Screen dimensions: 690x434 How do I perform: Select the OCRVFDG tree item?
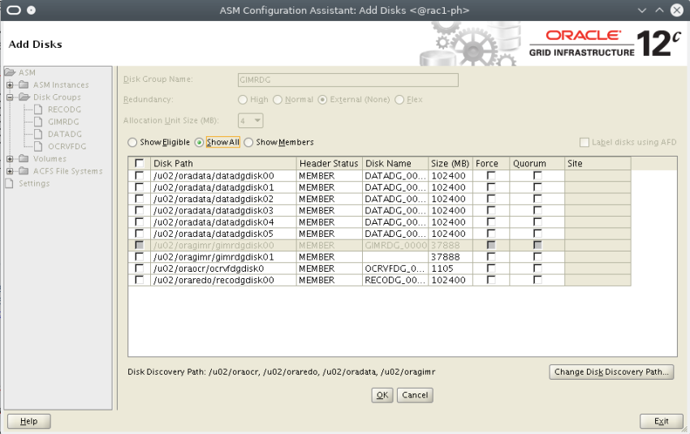pyautogui.click(x=67, y=146)
